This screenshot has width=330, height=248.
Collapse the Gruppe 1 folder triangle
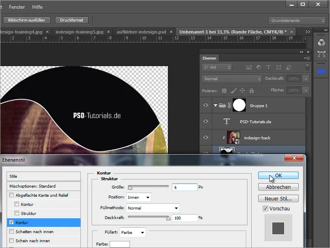coord(215,105)
